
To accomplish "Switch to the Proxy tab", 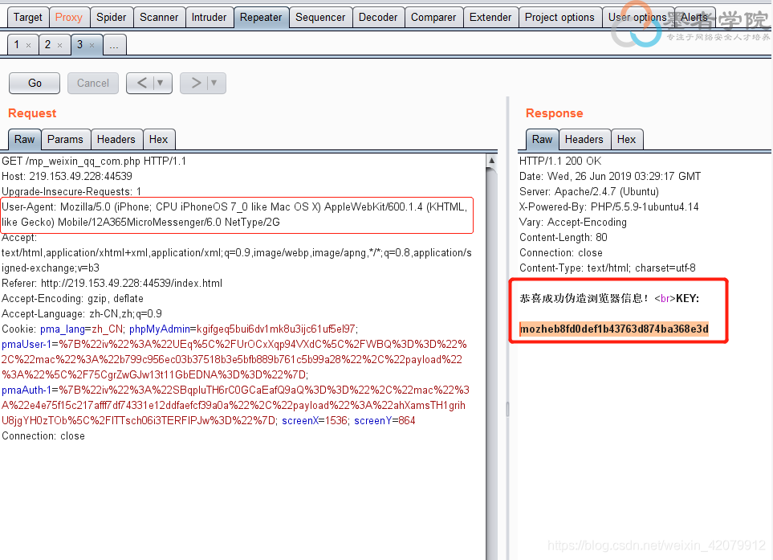I will pos(68,17).
